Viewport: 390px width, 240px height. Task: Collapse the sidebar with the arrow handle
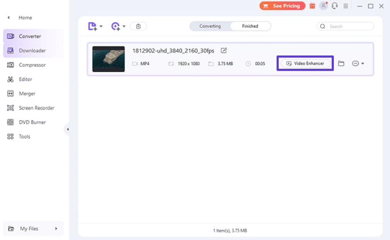[68, 129]
